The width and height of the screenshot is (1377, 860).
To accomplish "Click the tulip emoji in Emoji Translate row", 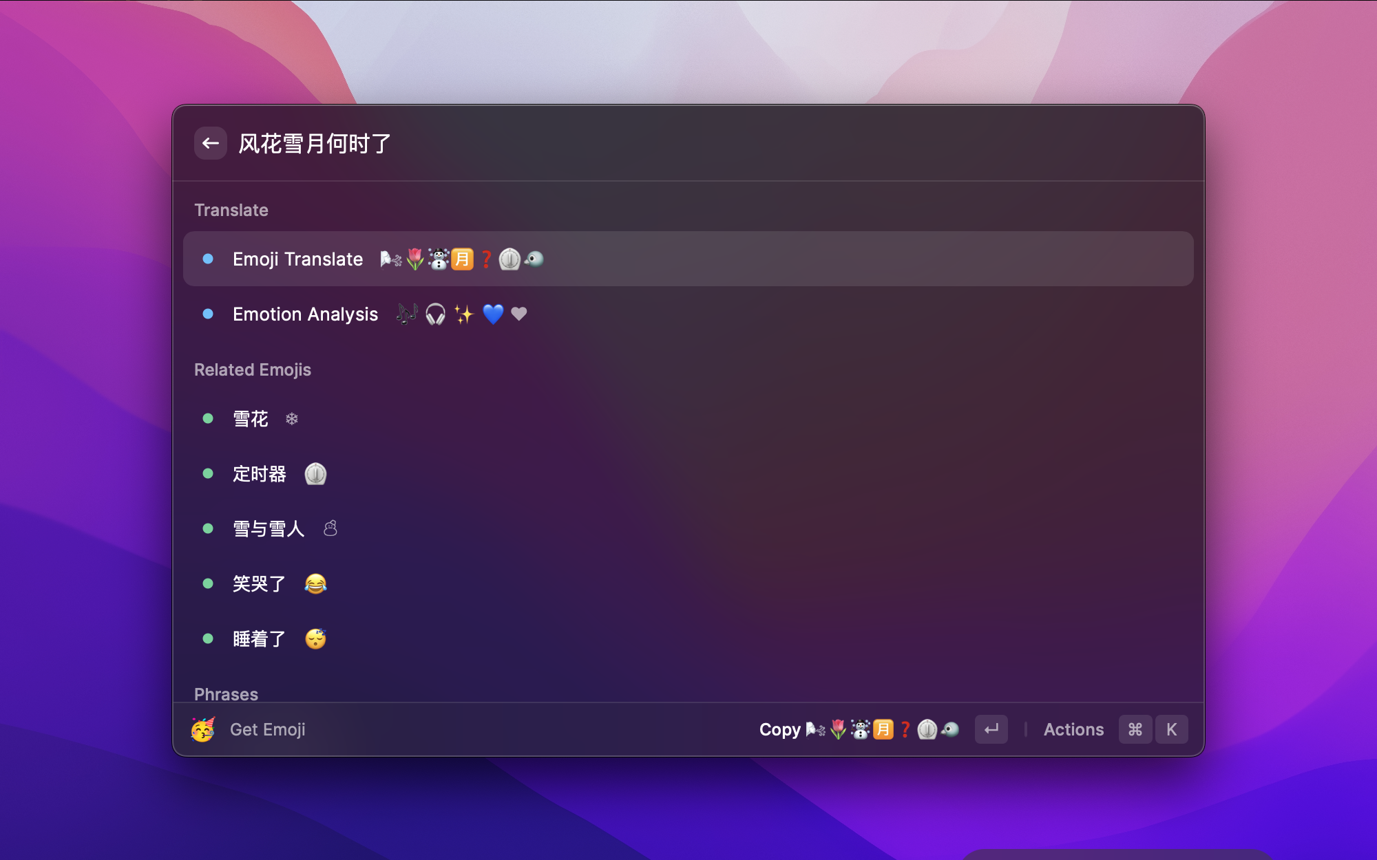I will pos(415,259).
